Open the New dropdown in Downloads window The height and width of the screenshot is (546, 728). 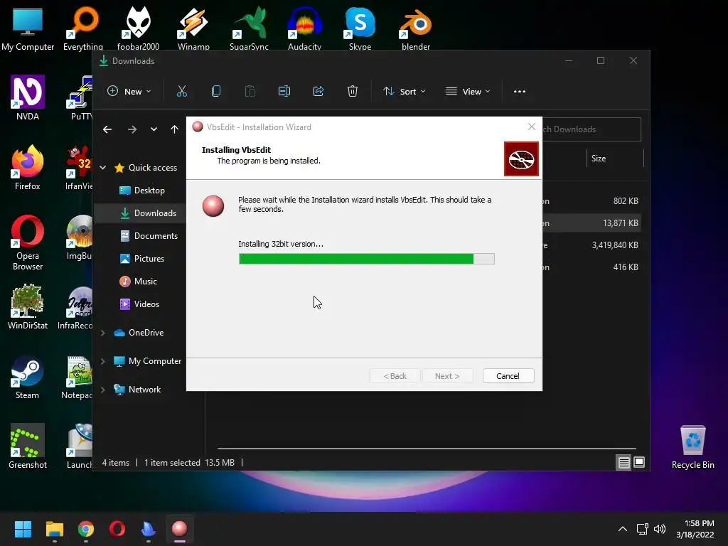pos(129,92)
